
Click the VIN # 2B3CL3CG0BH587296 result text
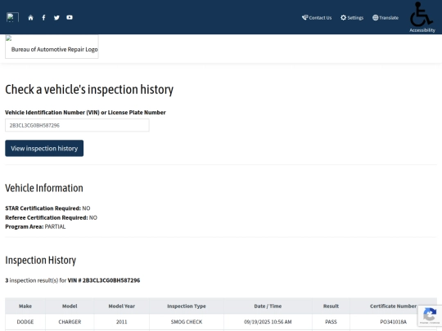coord(104,280)
